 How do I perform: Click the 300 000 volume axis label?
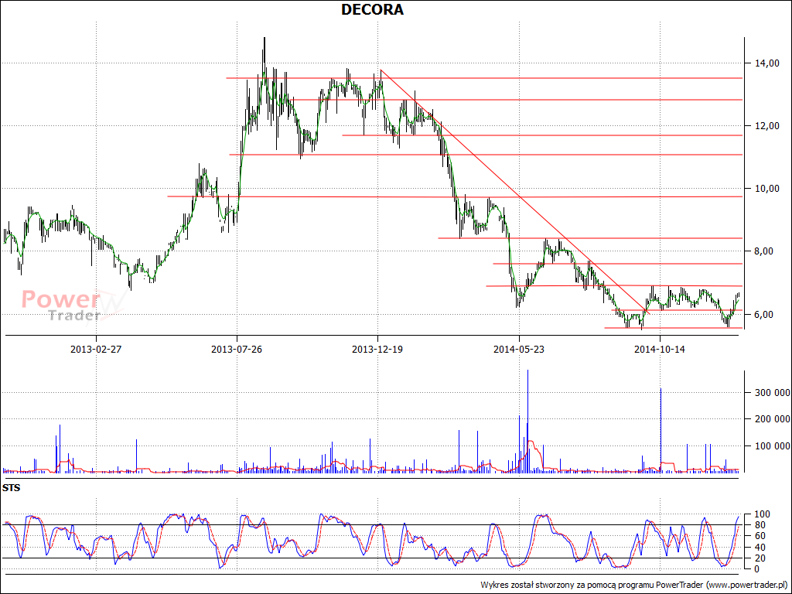[773, 392]
